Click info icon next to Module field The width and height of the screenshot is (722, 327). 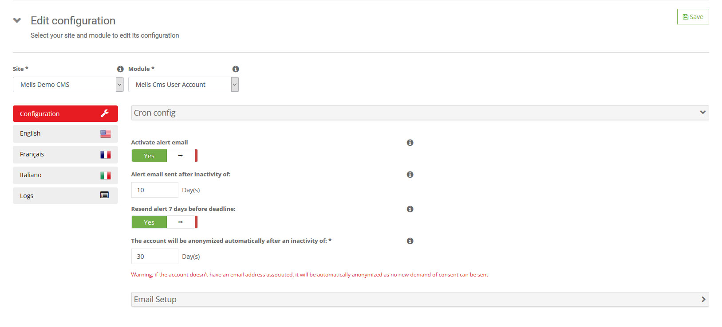click(x=236, y=69)
